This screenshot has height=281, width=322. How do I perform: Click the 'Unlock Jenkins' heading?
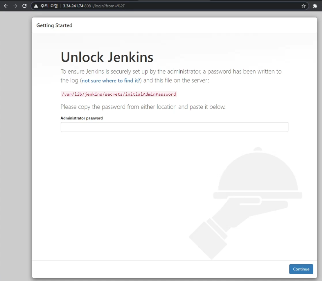click(x=107, y=57)
